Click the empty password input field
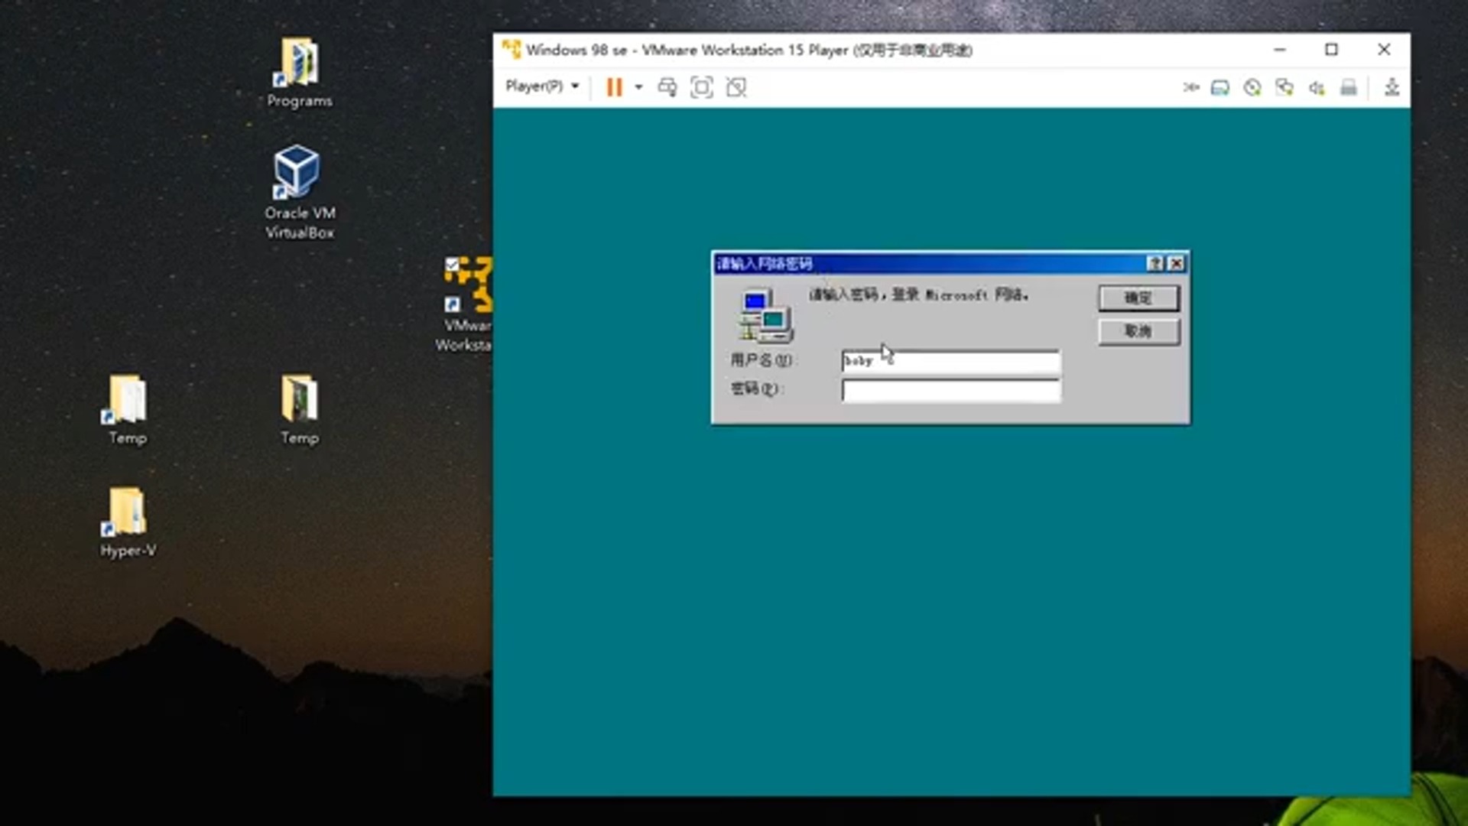 tap(951, 391)
